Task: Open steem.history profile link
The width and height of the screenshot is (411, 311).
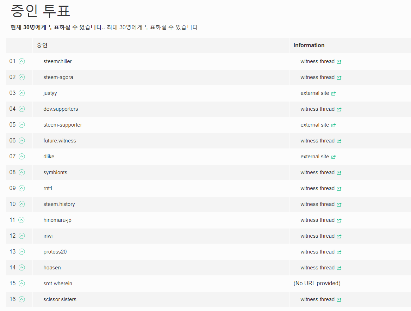Action: 59,204
